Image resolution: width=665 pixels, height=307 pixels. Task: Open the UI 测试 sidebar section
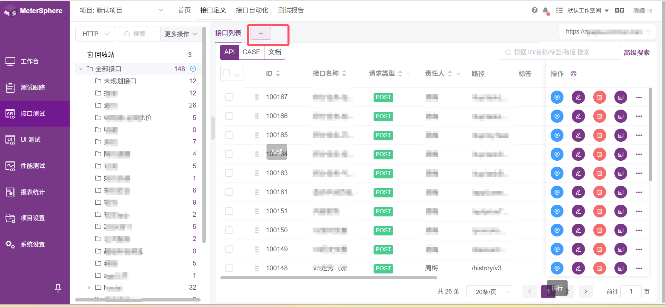(35, 140)
